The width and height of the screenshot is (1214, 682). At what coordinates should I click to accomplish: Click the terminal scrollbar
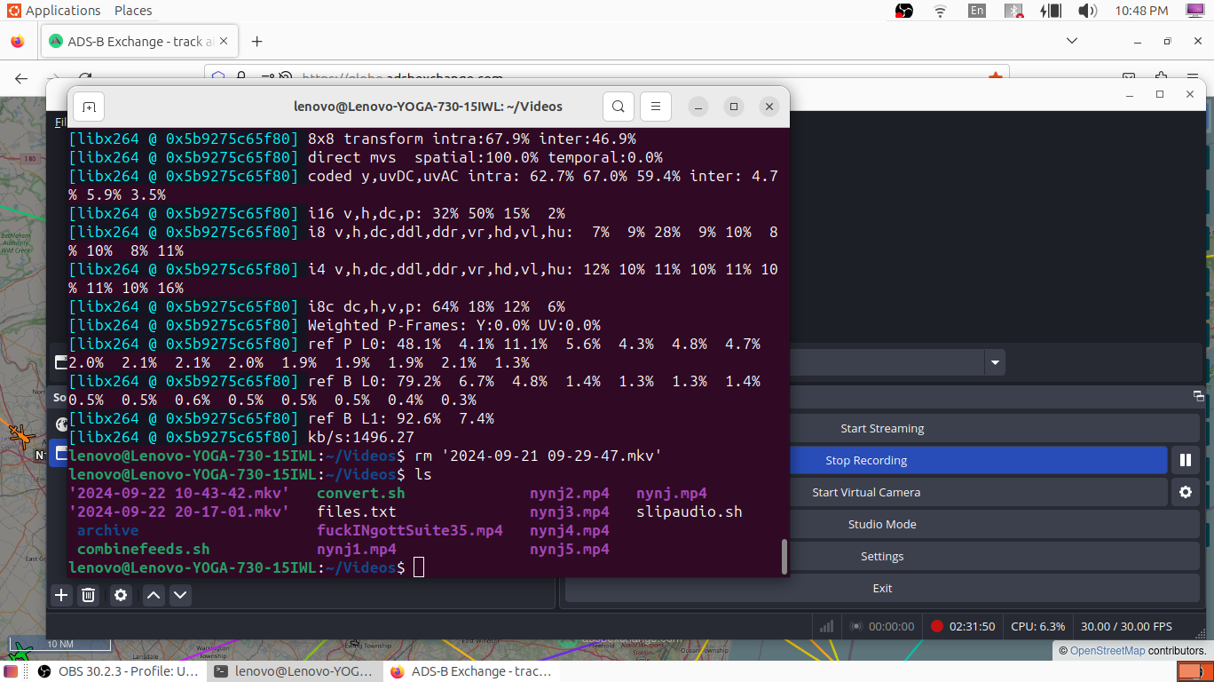pos(784,556)
